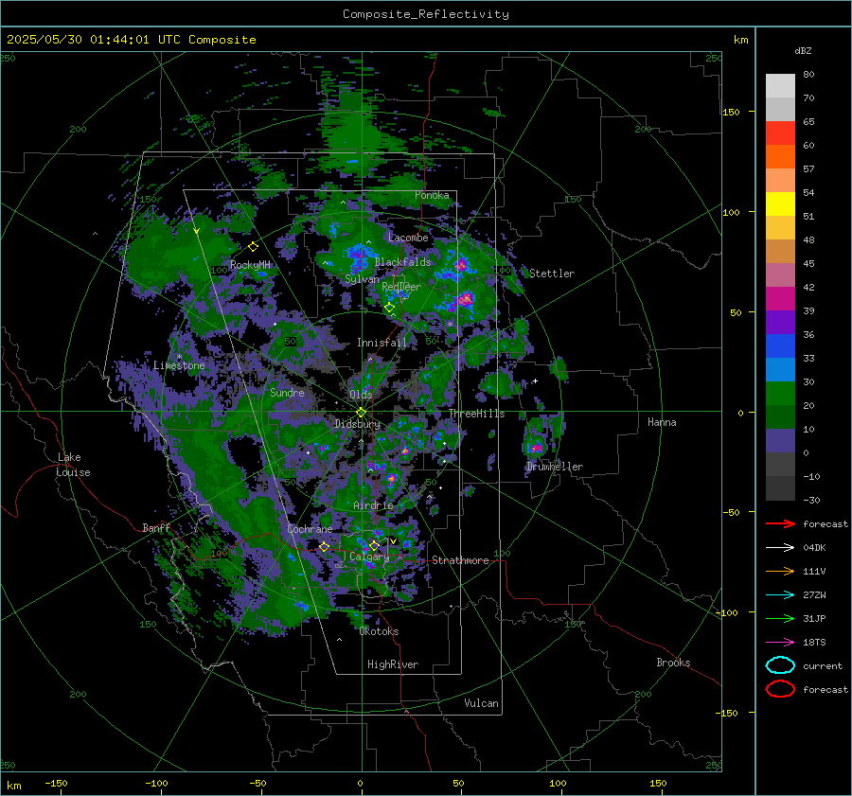Click the yellow diamond marker near RockyMH
The image size is (852, 796).
point(253,247)
